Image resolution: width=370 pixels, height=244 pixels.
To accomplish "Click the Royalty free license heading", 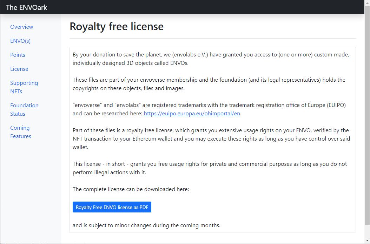I will click(x=117, y=26).
